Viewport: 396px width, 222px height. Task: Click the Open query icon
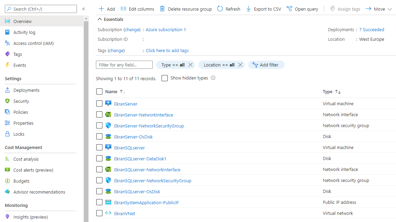pyautogui.click(x=289, y=9)
